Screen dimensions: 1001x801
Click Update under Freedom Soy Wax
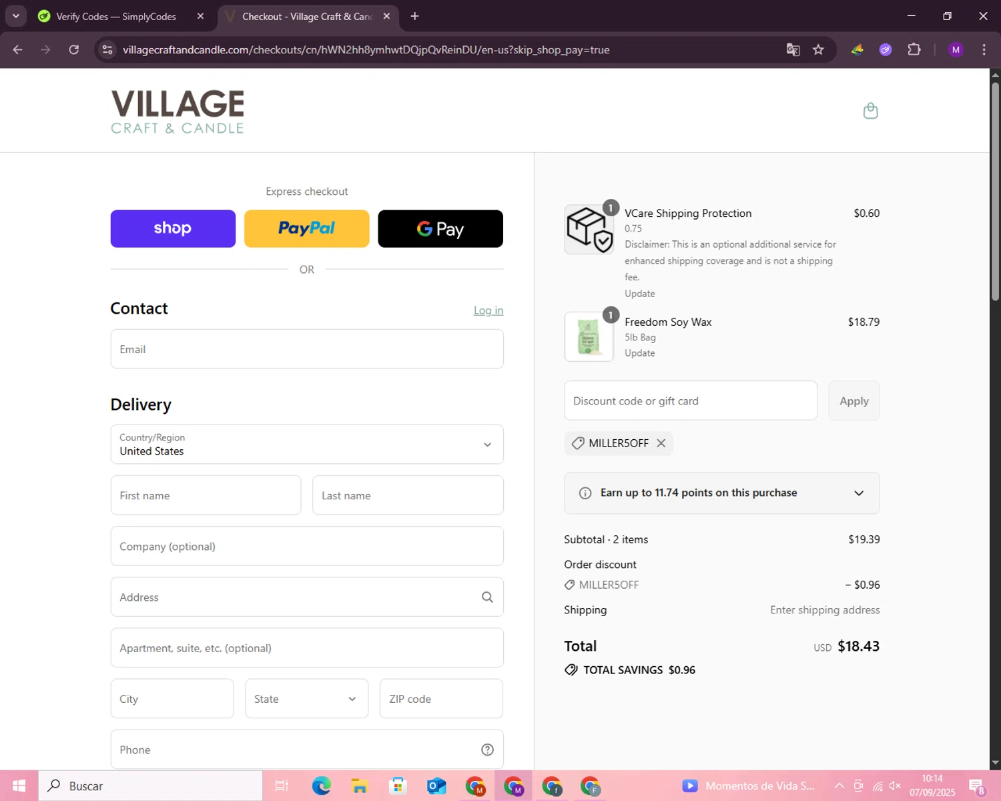point(639,353)
